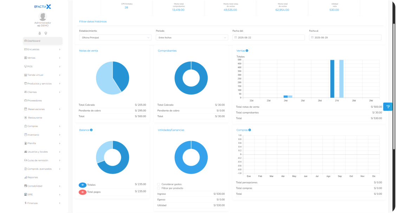Image resolution: width=413 pixels, height=213 pixels.
Task: Click the Finanzas dollar icon
Action: 26,203
